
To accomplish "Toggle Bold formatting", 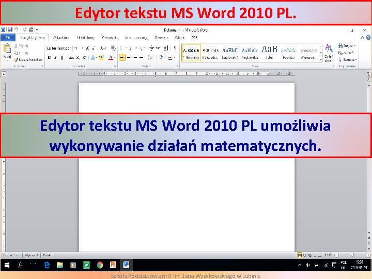I will tap(50, 57).
